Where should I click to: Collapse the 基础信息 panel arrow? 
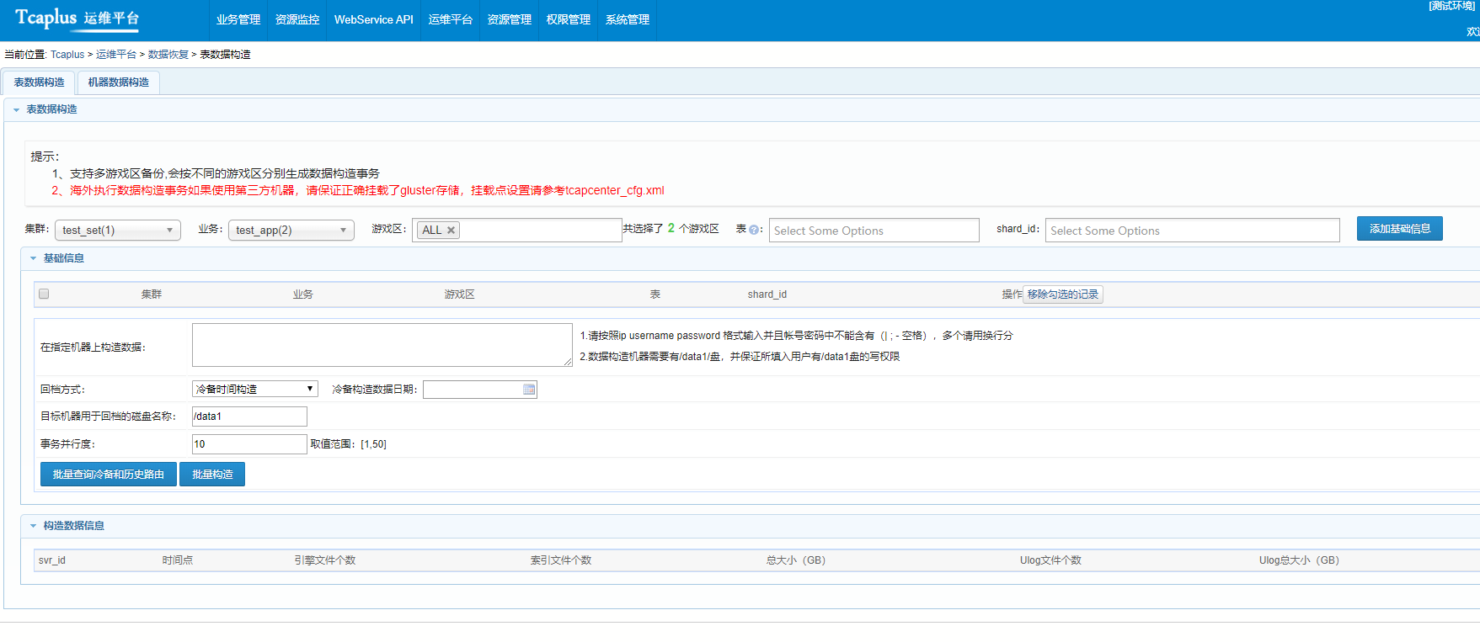coord(34,258)
